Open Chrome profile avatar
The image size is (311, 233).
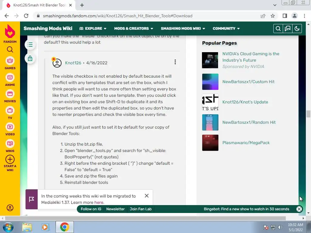[x=295, y=16]
